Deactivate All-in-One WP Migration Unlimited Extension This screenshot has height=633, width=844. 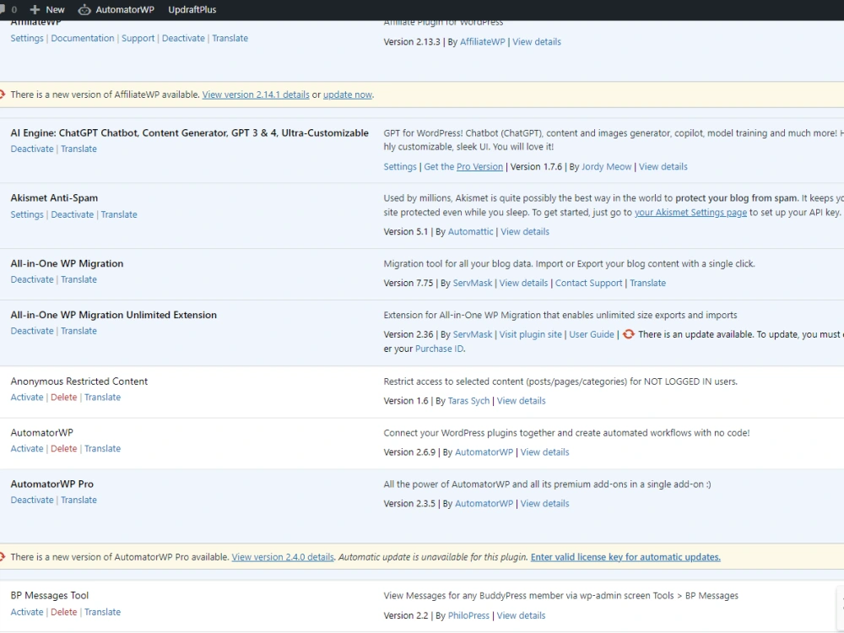[x=32, y=331]
